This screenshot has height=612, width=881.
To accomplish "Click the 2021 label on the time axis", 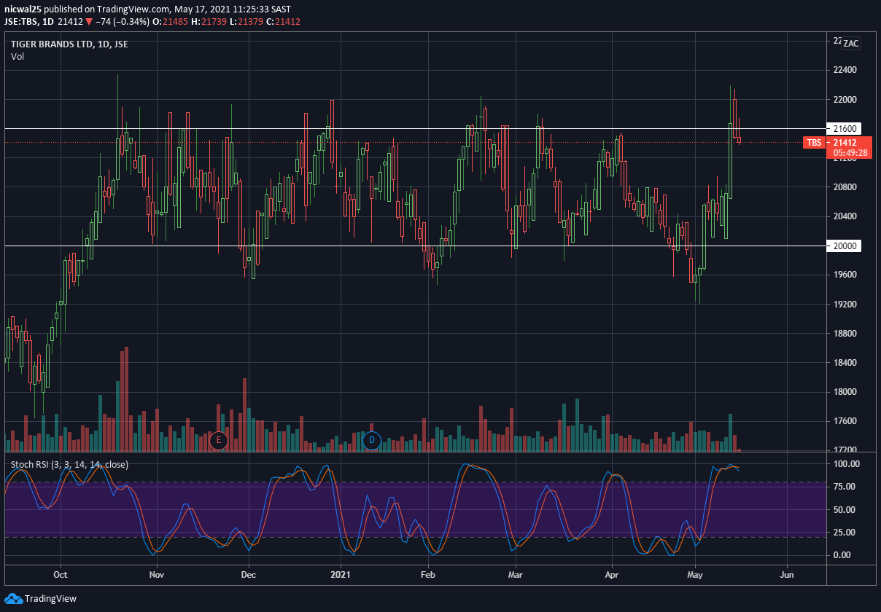I will coord(341,574).
